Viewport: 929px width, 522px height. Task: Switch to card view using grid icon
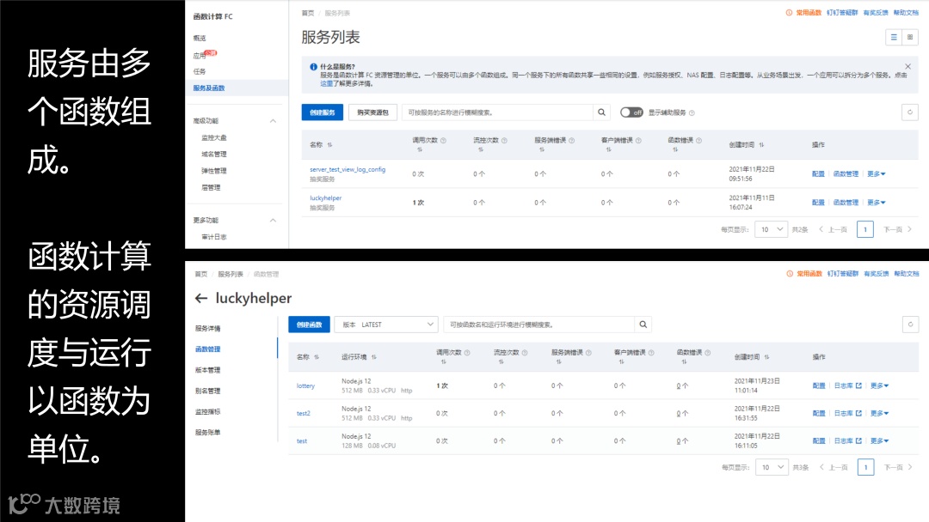(910, 35)
